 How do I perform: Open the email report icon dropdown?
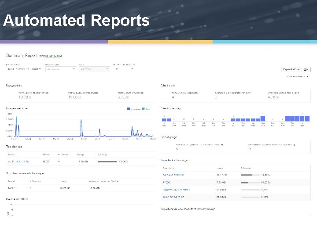click(306, 69)
